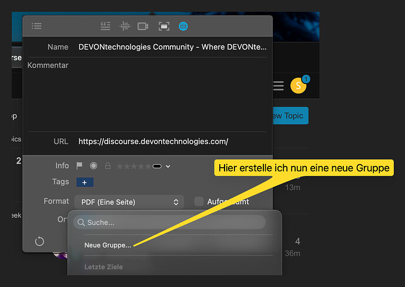Set star rating in Info row
This screenshot has height=287, width=405.
click(134, 166)
